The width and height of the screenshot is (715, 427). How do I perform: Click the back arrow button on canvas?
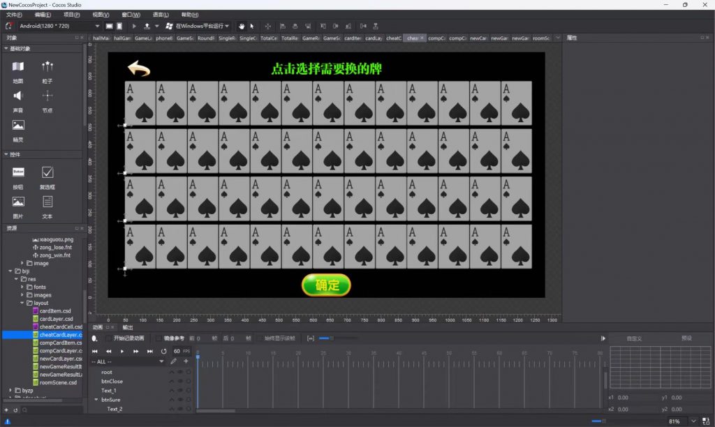click(x=138, y=68)
